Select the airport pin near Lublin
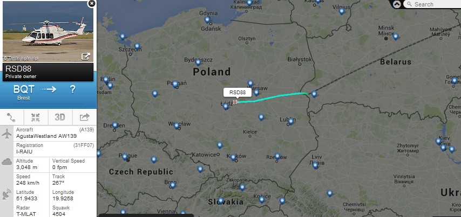 (x=291, y=121)
